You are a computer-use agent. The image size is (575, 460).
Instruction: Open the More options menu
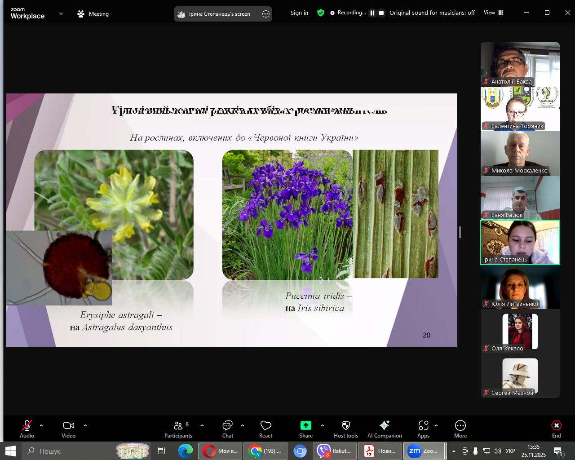click(460, 429)
